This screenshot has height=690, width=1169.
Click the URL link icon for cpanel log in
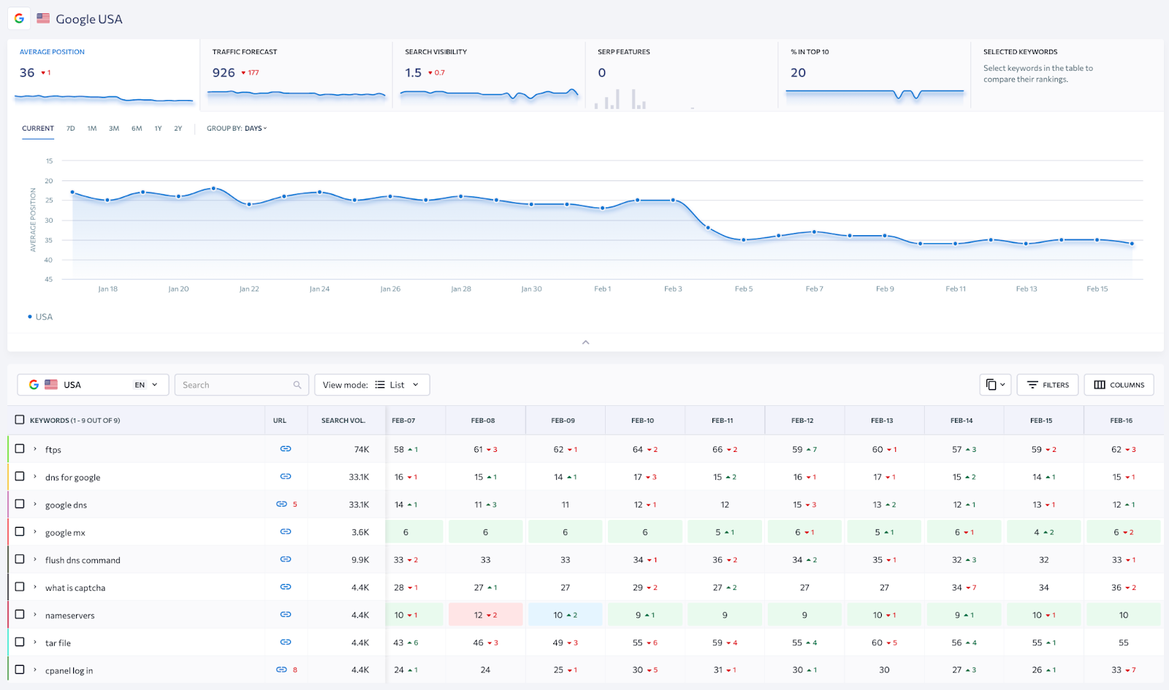coord(281,670)
